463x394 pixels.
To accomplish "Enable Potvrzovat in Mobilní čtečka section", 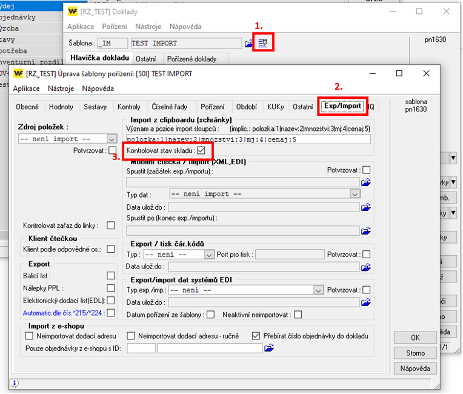I will (x=366, y=170).
